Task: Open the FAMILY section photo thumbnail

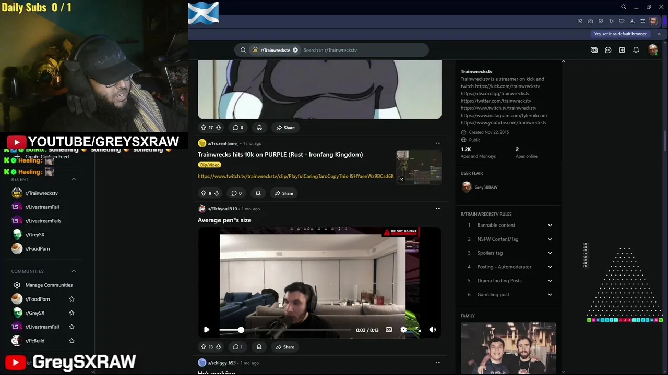Action: tap(508, 347)
